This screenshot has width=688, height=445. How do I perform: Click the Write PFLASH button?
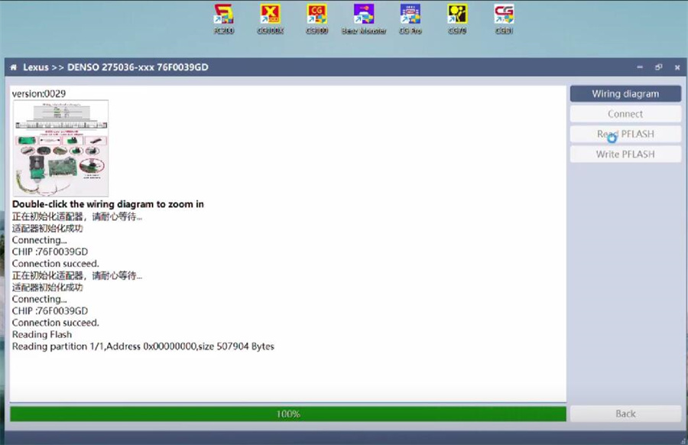[x=625, y=154]
